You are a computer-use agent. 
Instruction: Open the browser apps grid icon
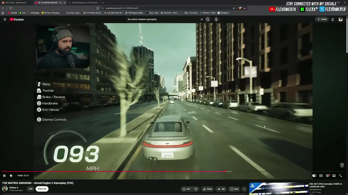point(3,13)
